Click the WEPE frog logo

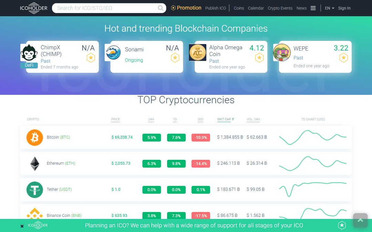[x=282, y=52]
